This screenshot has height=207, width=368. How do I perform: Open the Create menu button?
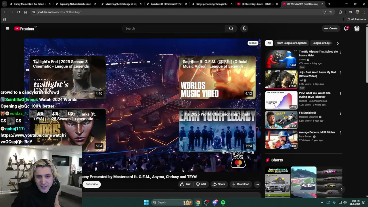(x=331, y=28)
